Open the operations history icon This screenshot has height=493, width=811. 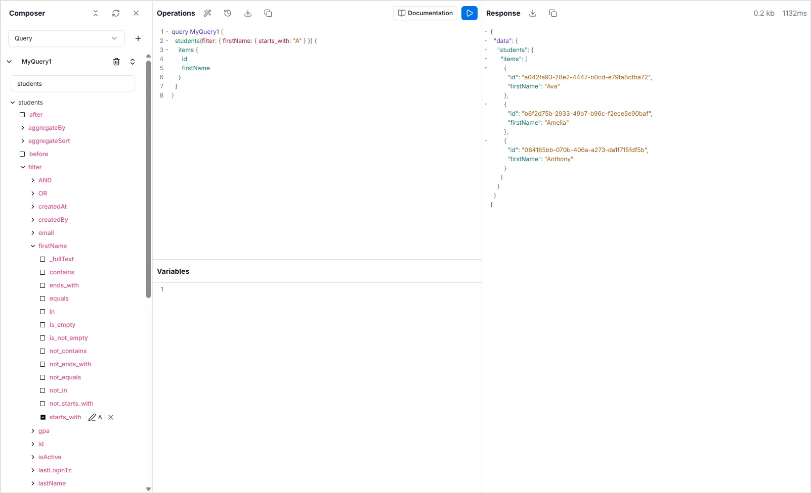point(228,13)
